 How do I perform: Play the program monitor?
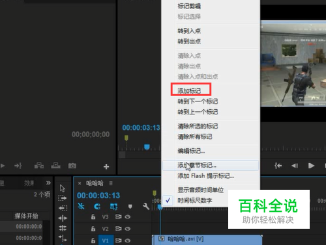pos(311,166)
